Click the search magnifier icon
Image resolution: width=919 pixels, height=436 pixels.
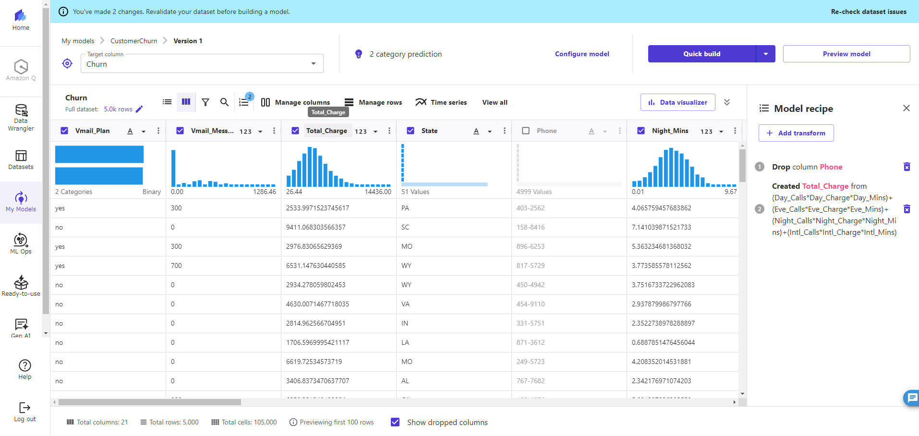[224, 102]
